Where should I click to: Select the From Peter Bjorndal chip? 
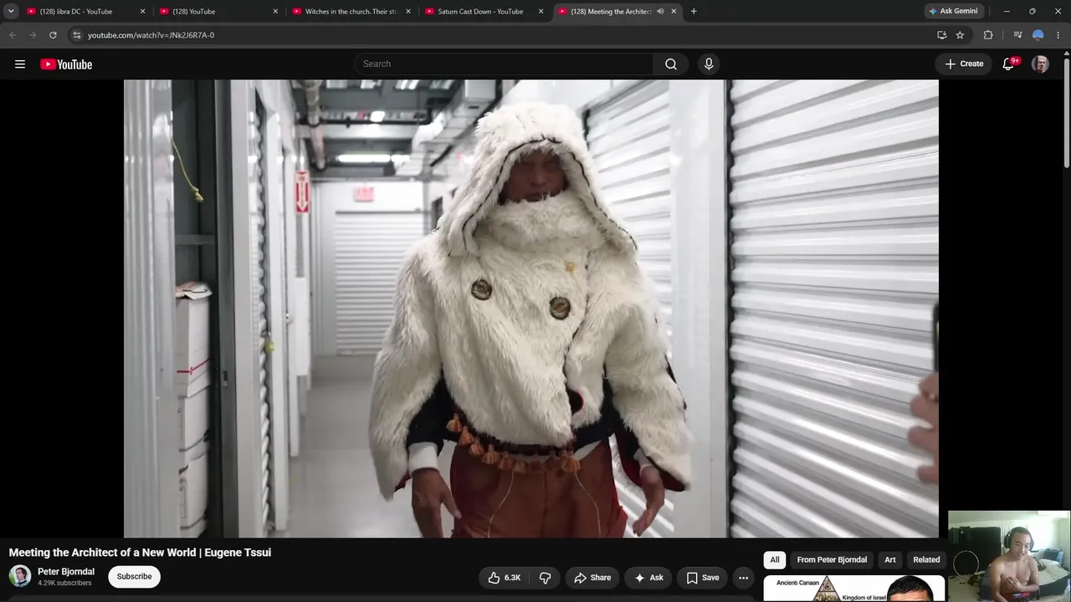832,560
